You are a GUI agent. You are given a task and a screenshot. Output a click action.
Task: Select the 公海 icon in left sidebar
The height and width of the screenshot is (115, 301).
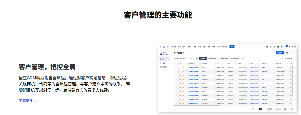160,63
